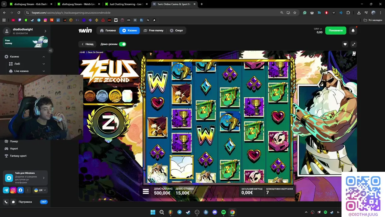Open Підтримка support link
This screenshot has height=217, width=385.
click(x=25, y=202)
